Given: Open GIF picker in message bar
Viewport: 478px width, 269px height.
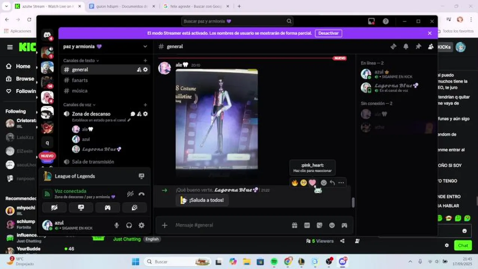Looking at the screenshot, I should 307,225.
